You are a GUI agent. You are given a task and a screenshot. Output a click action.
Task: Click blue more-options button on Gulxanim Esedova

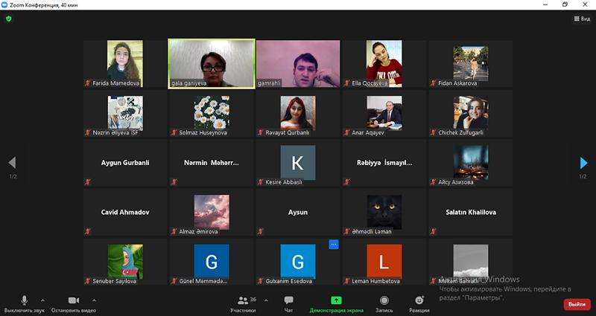click(333, 245)
